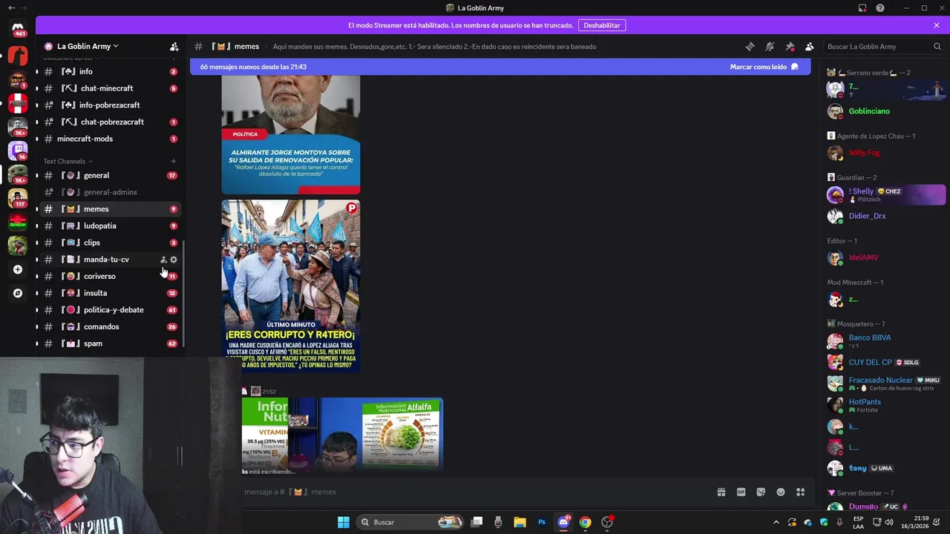Select the ludopatia channel
The image size is (950, 534).
109,226
